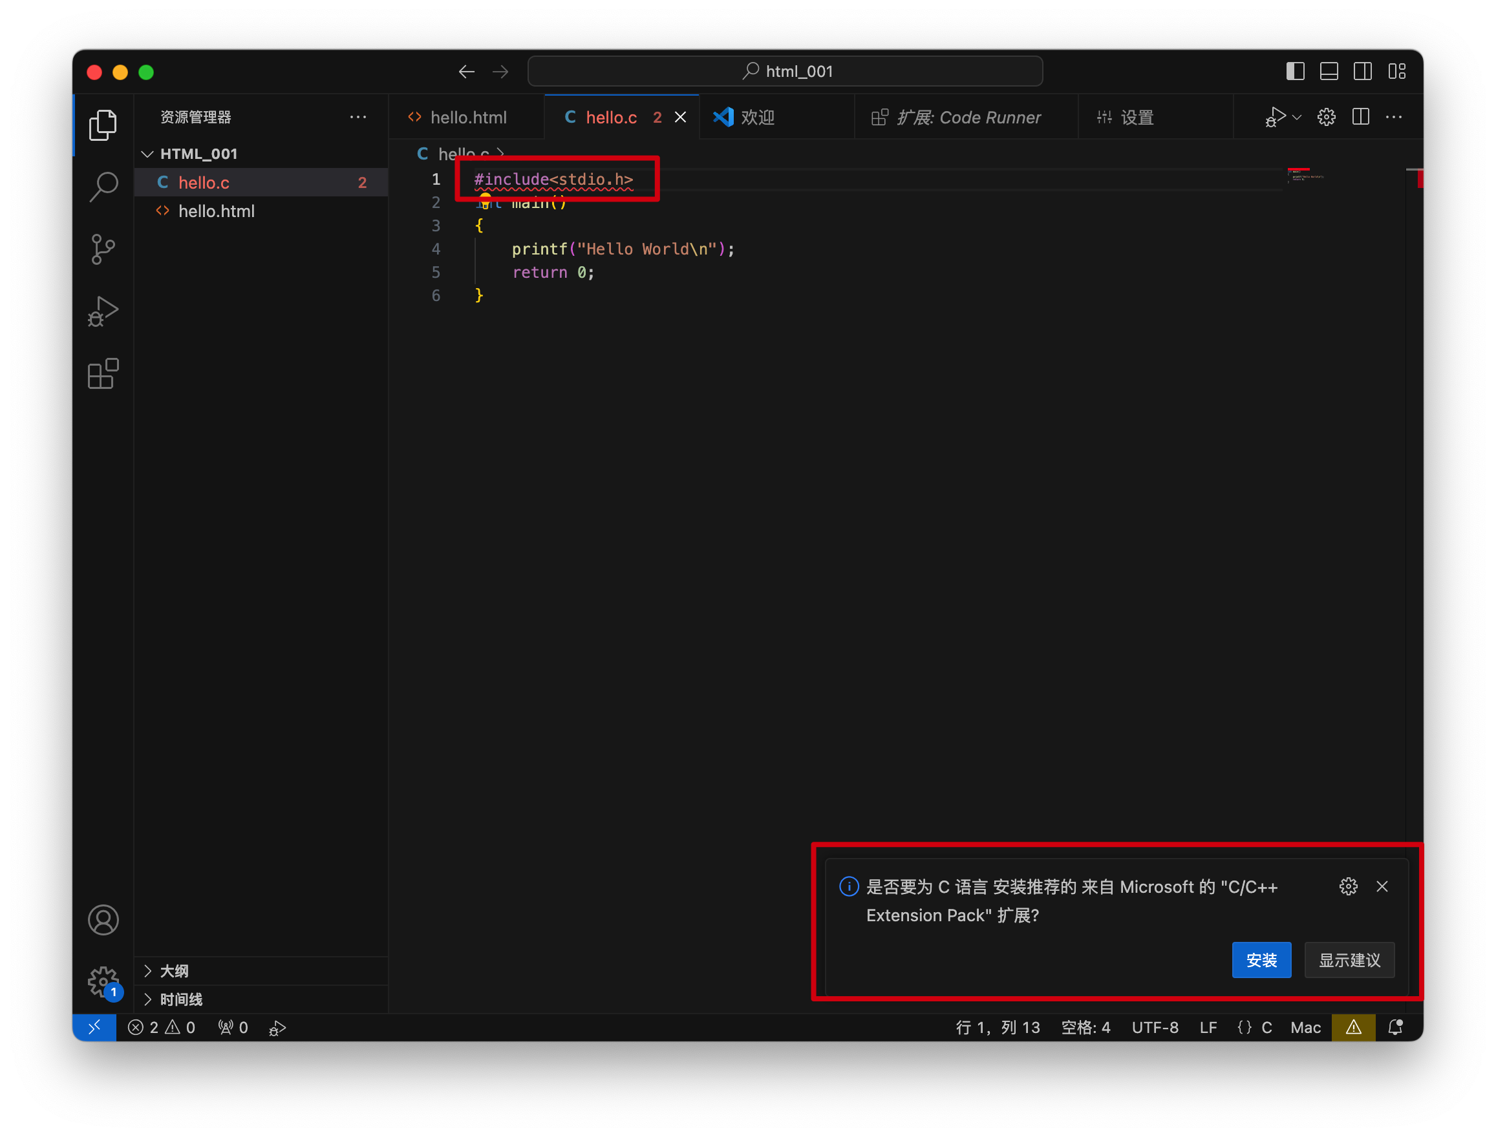Open the Customize Layout icon
This screenshot has width=1496, height=1137.
tap(1396, 71)
